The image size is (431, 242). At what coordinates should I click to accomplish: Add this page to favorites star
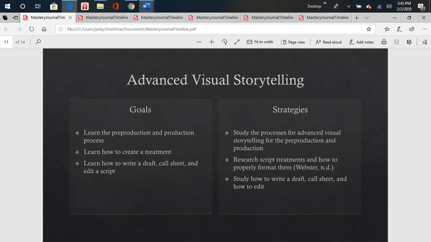(x=369, y=29)
